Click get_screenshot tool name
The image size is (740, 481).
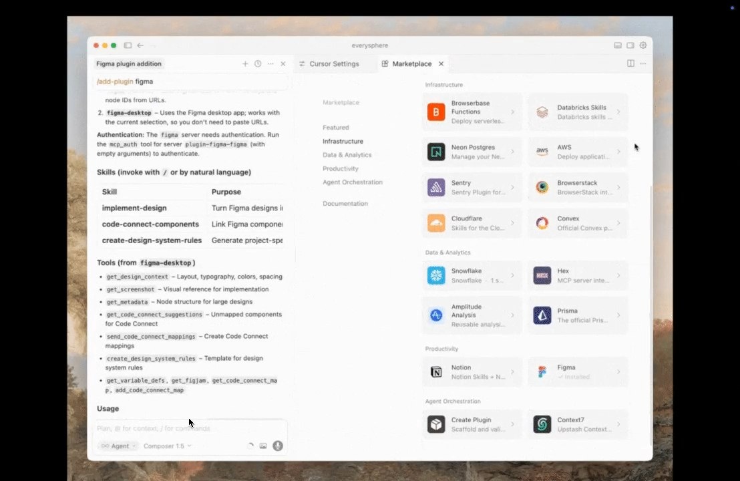pos(131,289)
